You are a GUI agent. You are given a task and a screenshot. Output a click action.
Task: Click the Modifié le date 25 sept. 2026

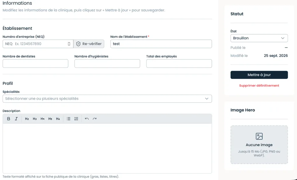tap(276, 56)
